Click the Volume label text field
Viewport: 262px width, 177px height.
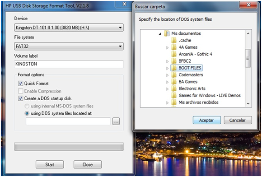[x=69, y=64]
